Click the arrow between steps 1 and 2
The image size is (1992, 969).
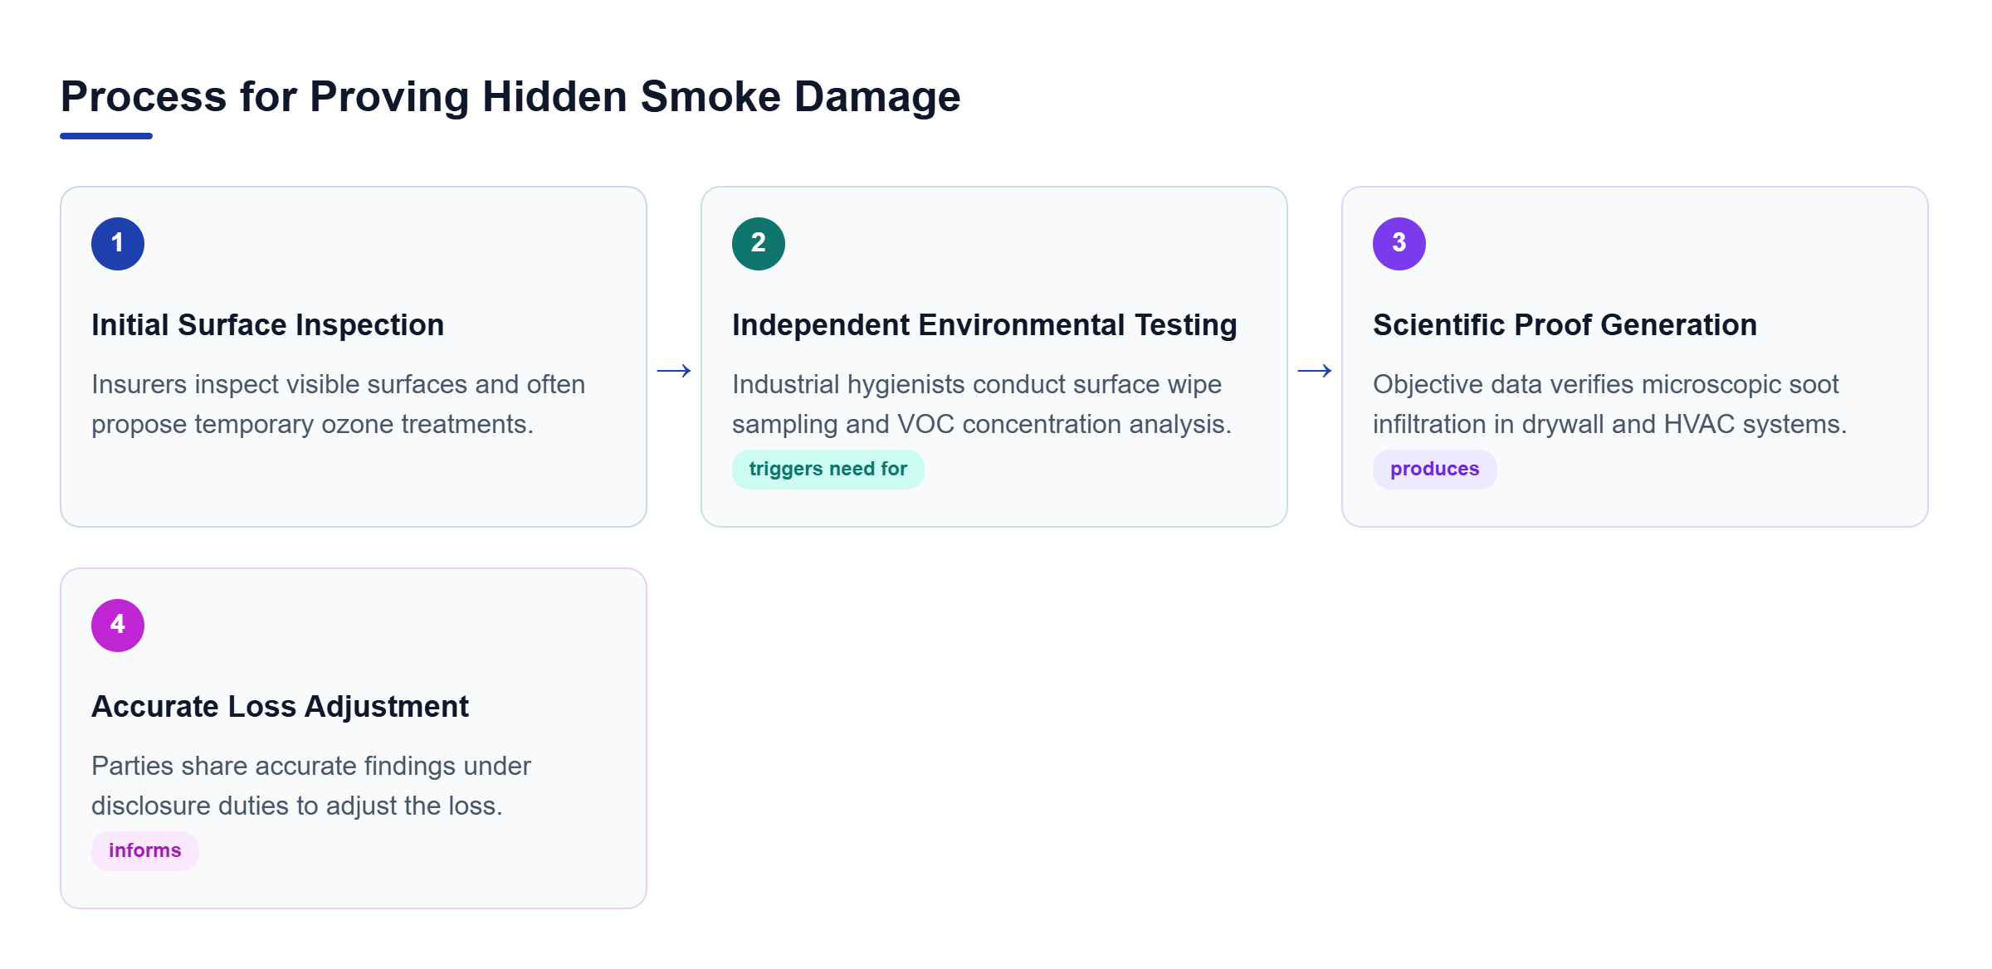coord(674,371)
